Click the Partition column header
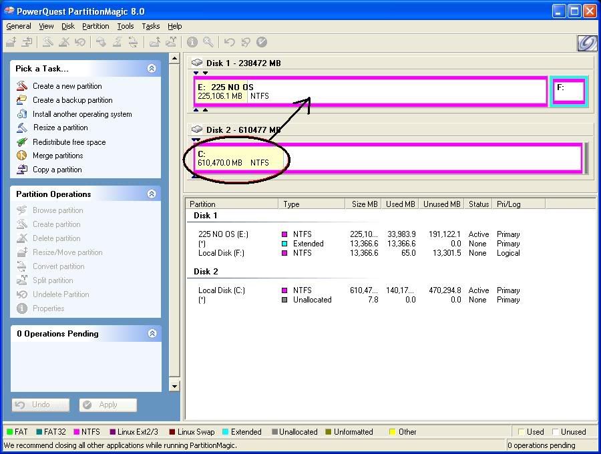Image resolution: width=601 pixels, height=454 pixels. (232, 204)
